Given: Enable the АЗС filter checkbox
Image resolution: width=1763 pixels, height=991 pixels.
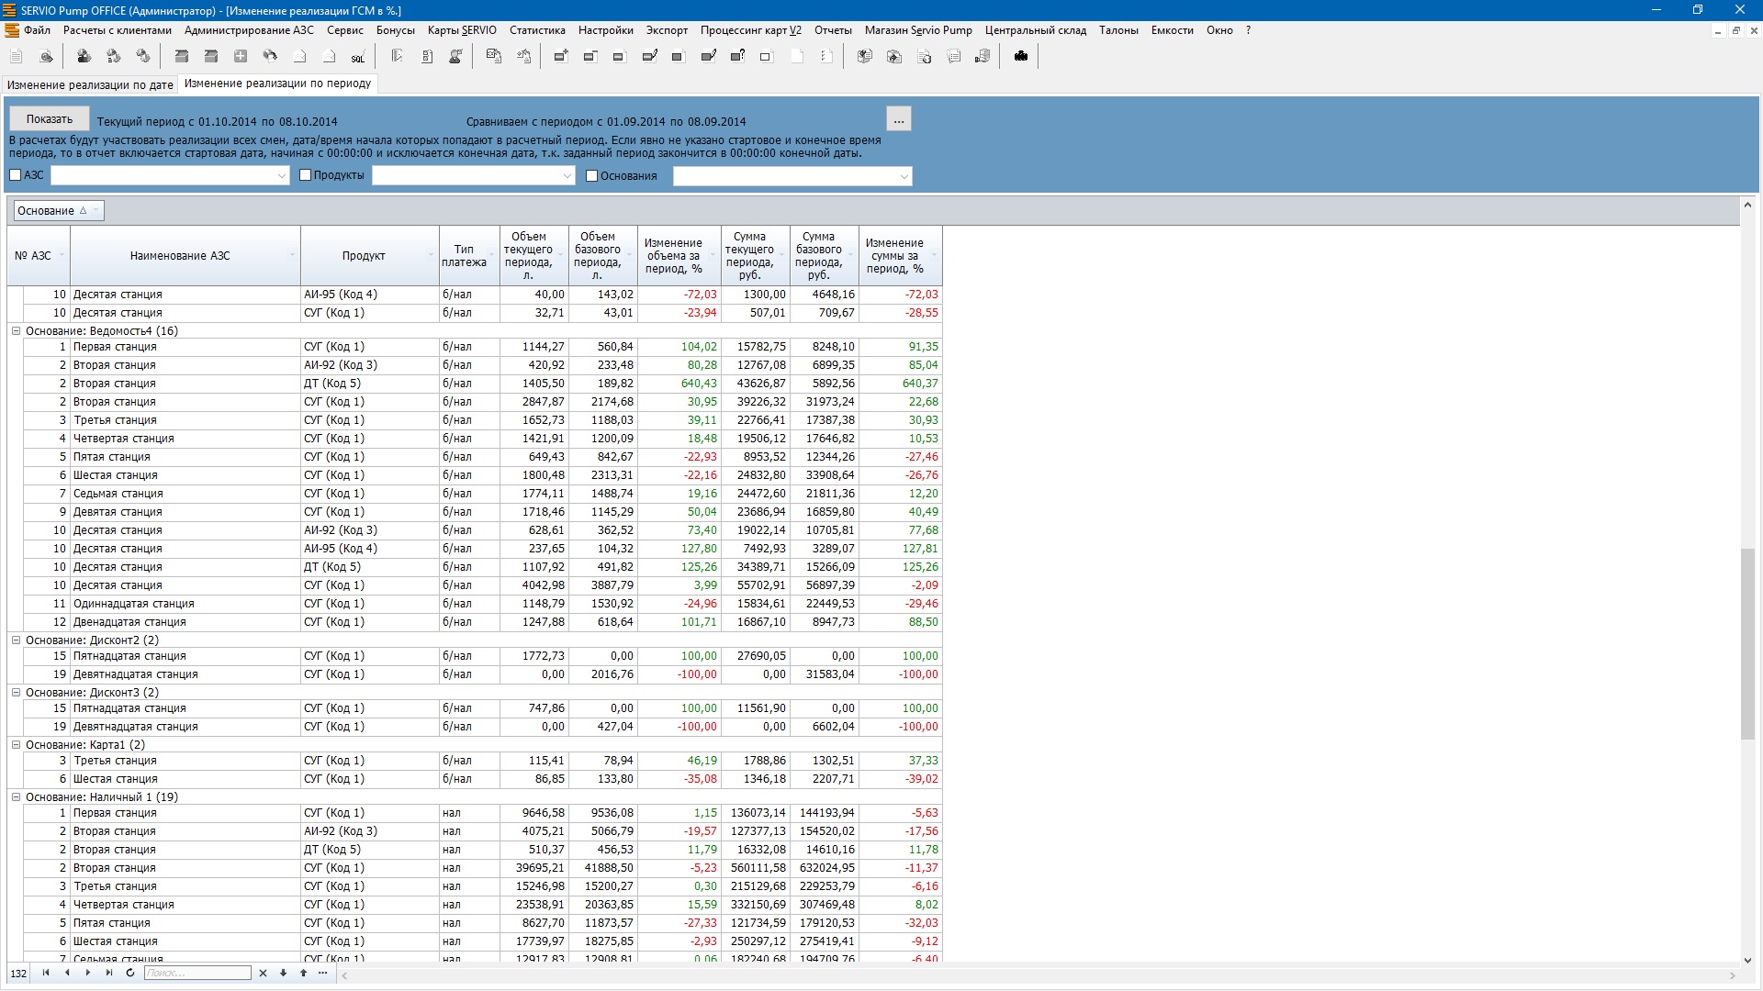Looking at the screenshot, I should (16, 175).
